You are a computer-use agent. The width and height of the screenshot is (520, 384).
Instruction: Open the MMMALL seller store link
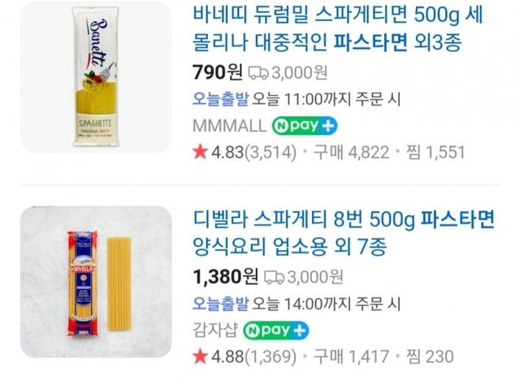coord(229,126)
